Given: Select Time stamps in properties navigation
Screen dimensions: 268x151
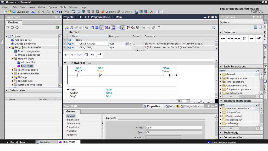Looking at the screenshot, I should 73,123.
